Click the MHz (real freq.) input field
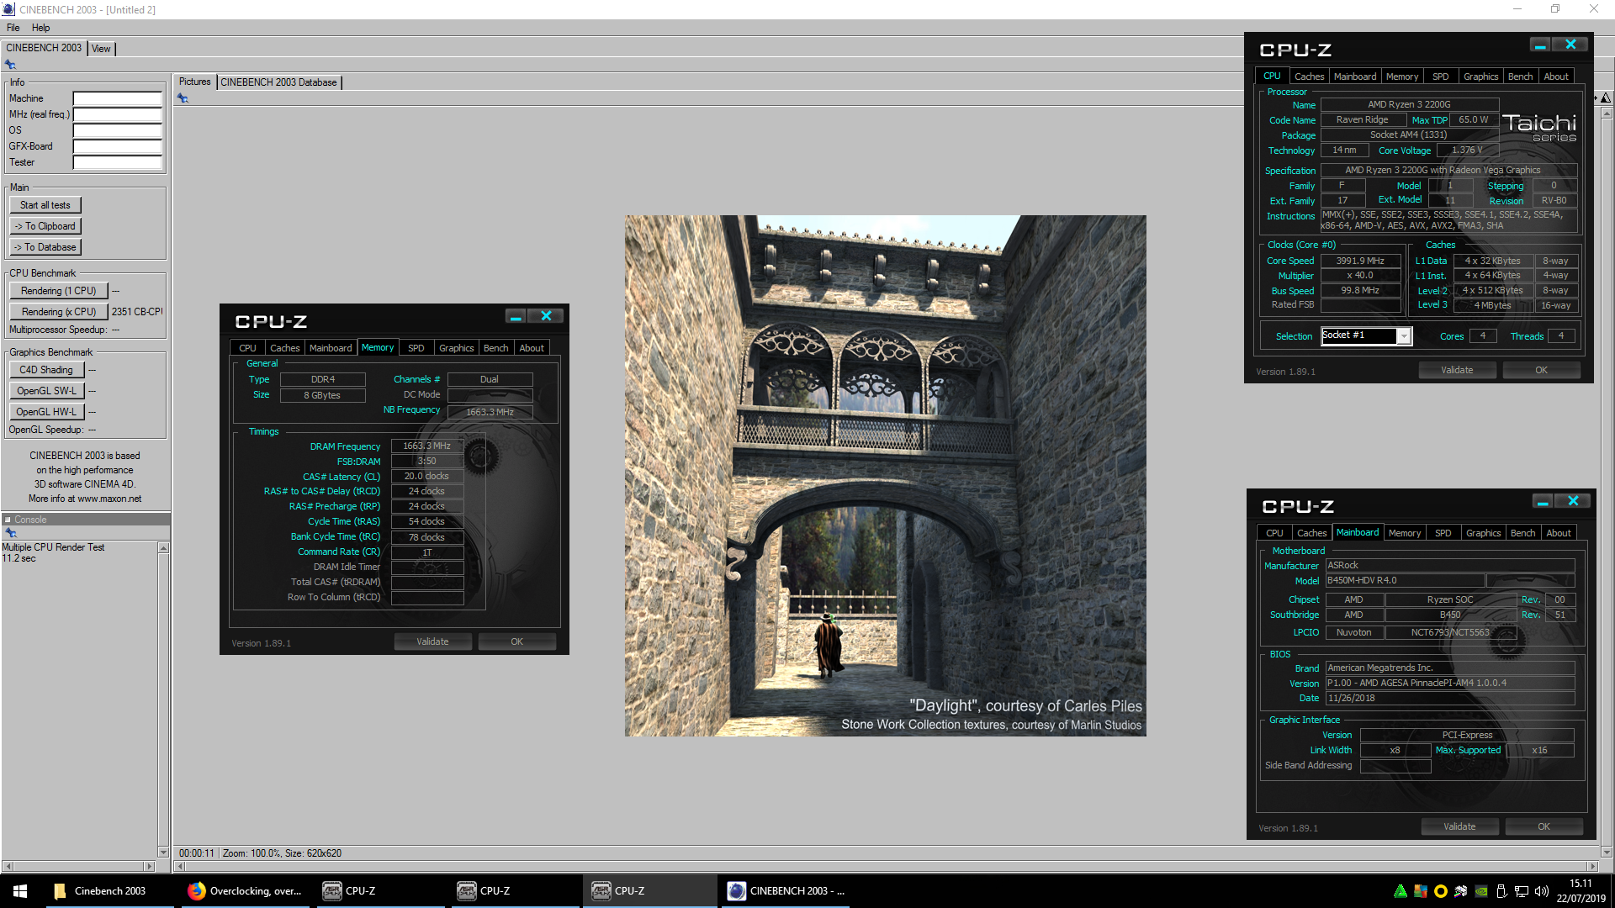 [x=117, y=114]
